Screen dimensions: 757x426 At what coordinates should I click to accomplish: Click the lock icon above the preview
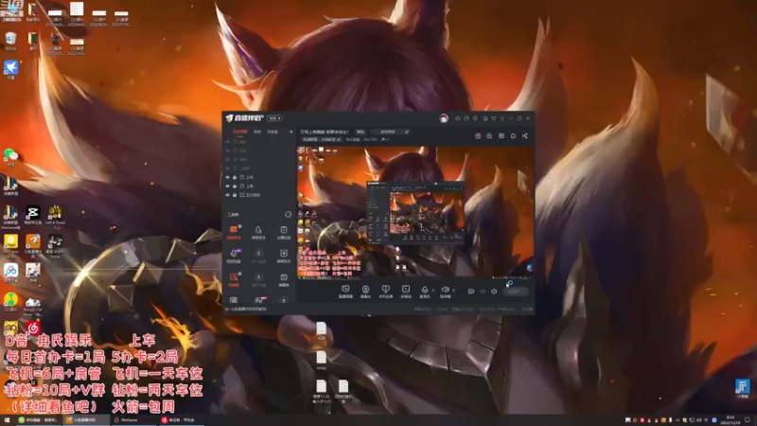coord(489,135)
